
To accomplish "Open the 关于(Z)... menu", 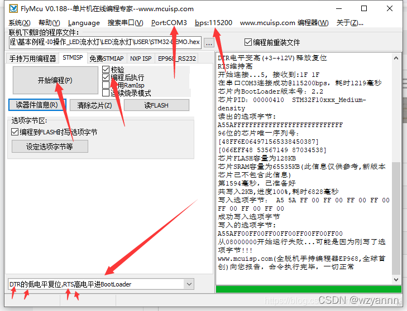I will (x=349, y=23).
